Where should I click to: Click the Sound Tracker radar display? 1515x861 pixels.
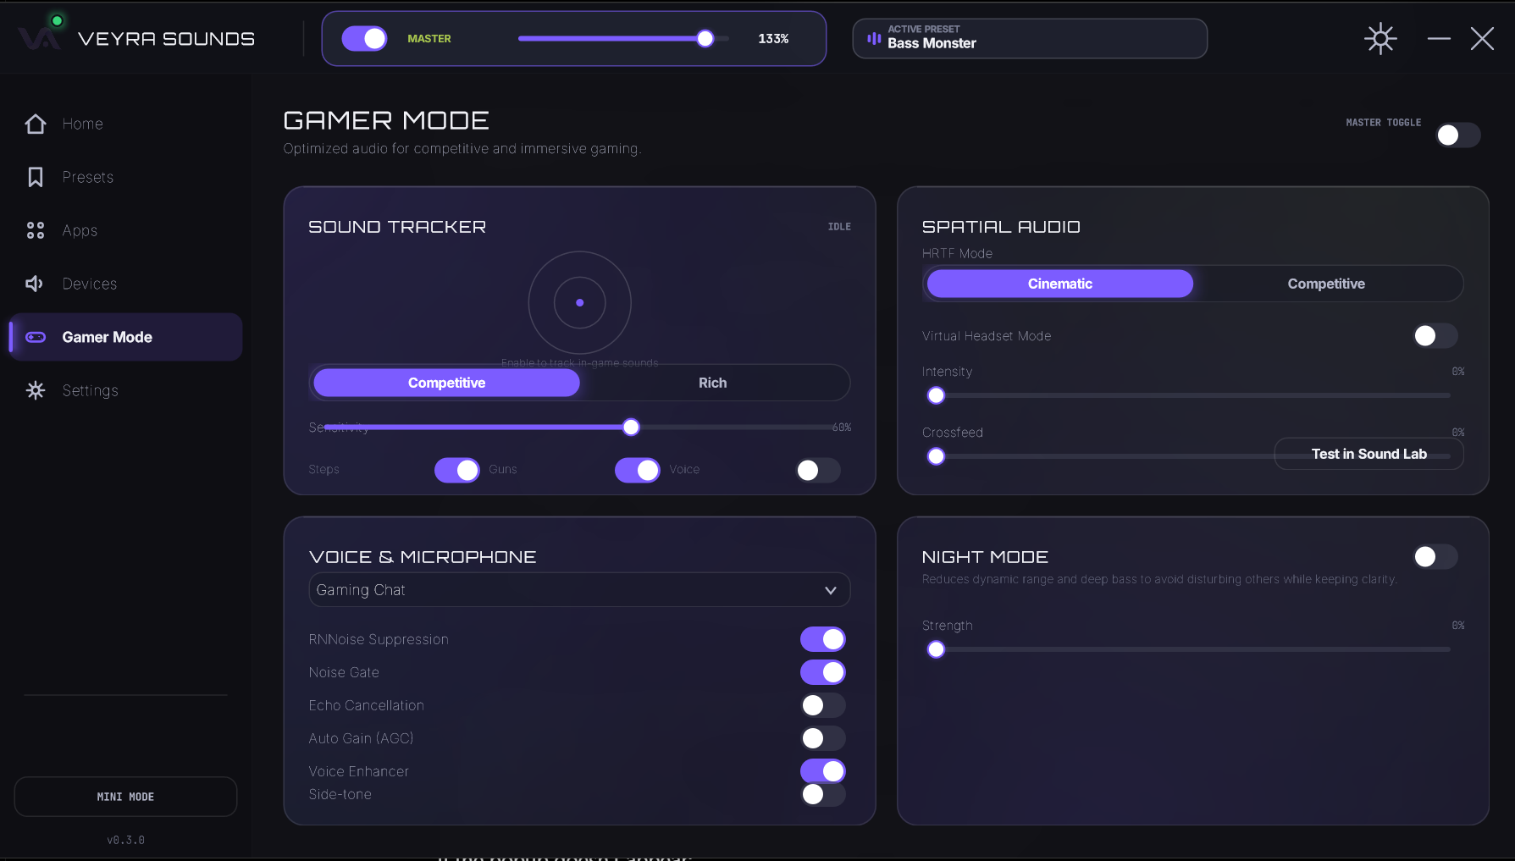click(579, 302)
